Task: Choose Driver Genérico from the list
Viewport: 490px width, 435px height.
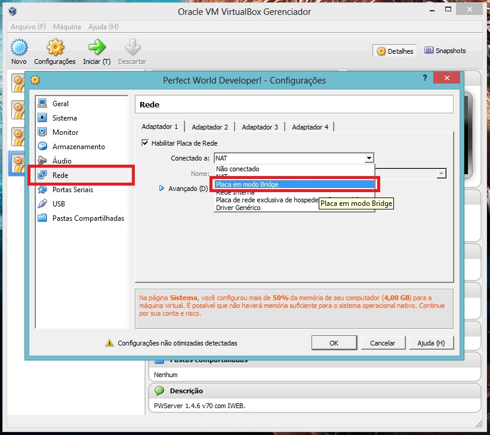Action: click(x=238, y=208)
